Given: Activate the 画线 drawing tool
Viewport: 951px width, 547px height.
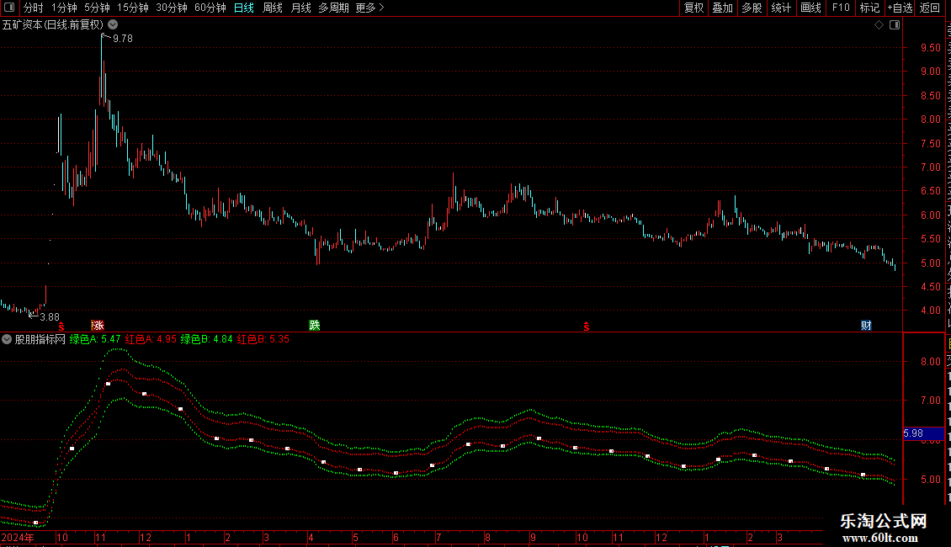Looking at the screenshot, I should click(x=810, y=8).
